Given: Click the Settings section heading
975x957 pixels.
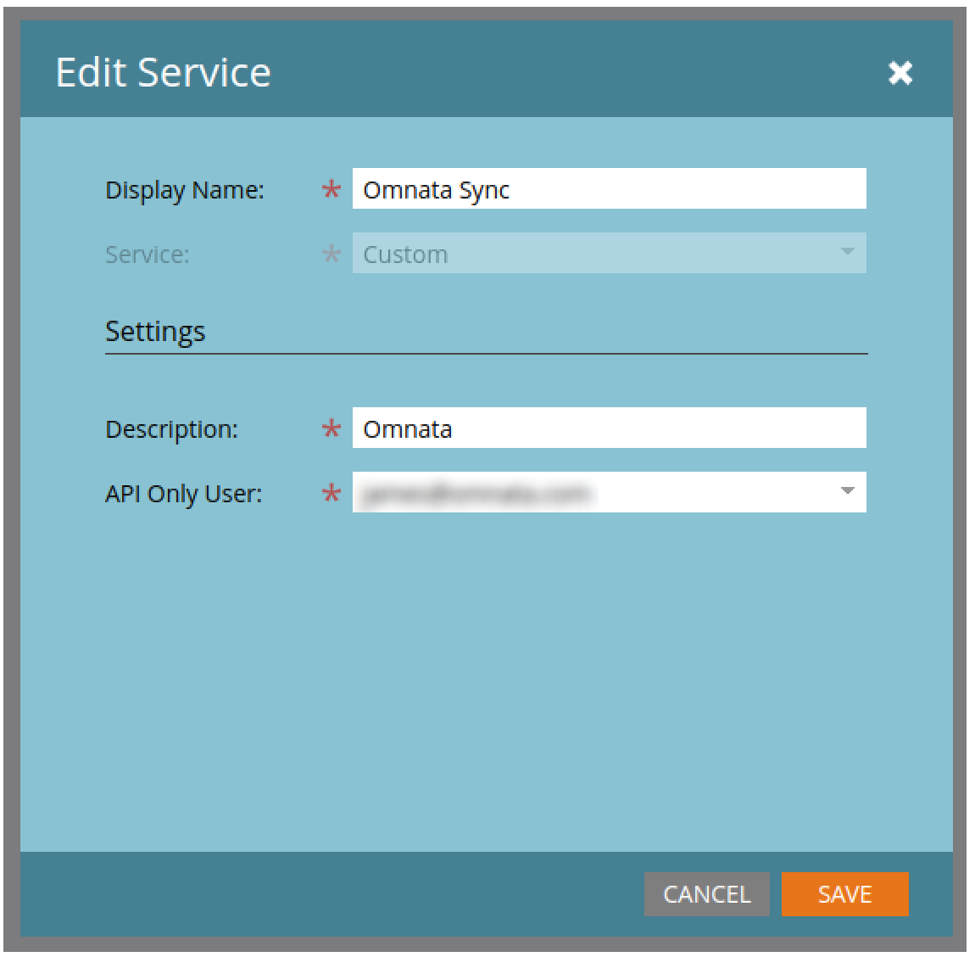Looking at the screenshot, I should [x=155, y=330].
